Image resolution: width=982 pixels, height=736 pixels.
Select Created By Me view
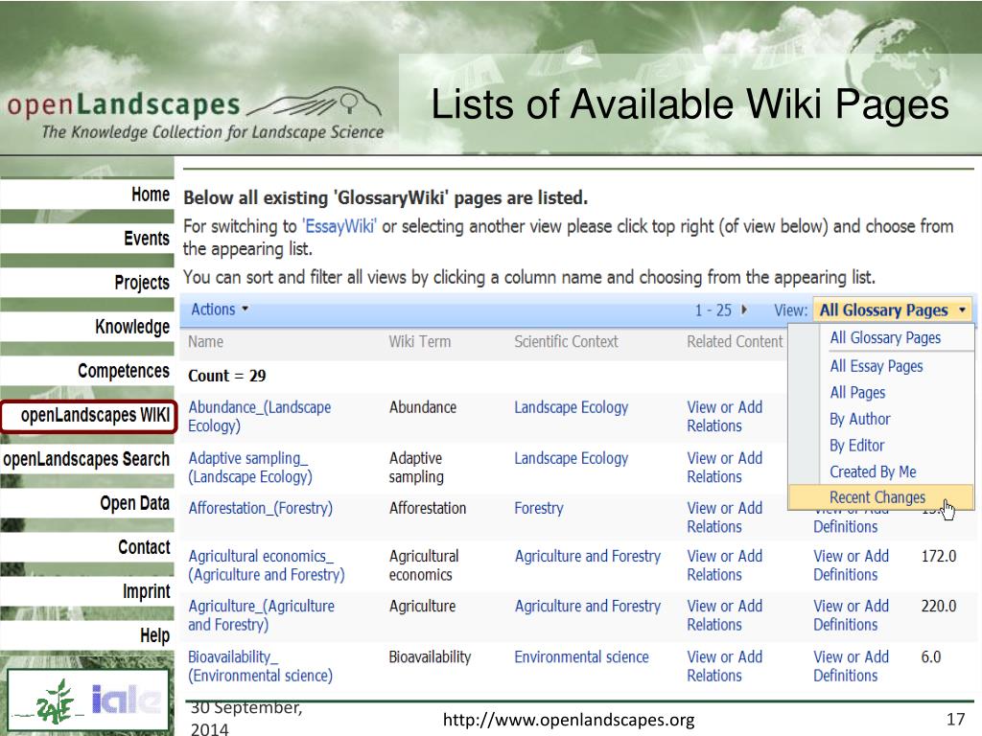point(873,471)
